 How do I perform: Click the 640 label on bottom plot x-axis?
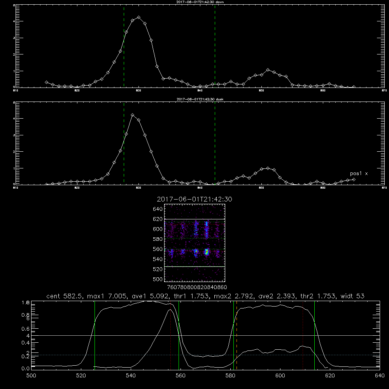point(380,376)
